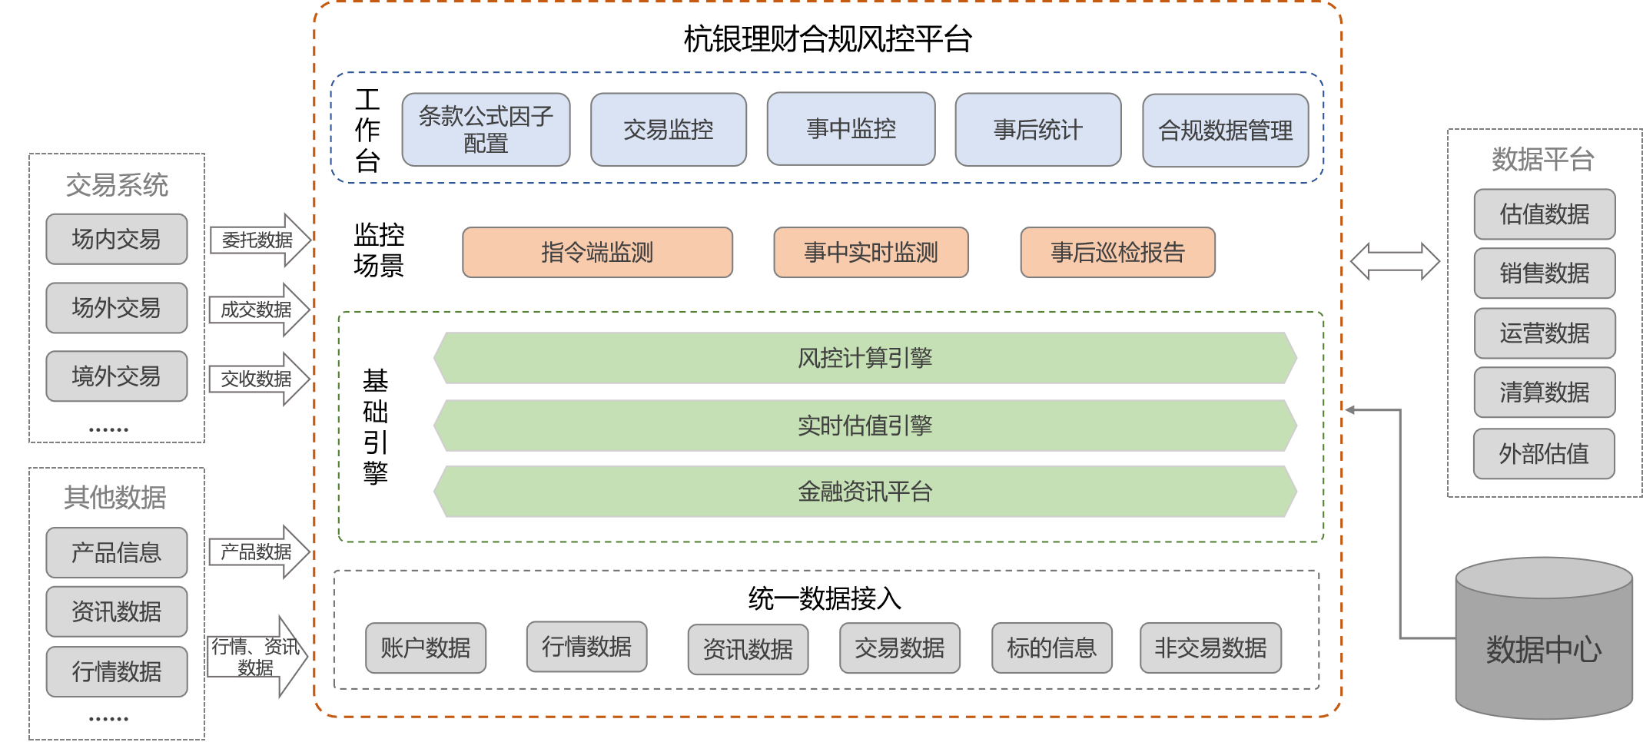Select the 数据平台 heading

click(1543, 160)
